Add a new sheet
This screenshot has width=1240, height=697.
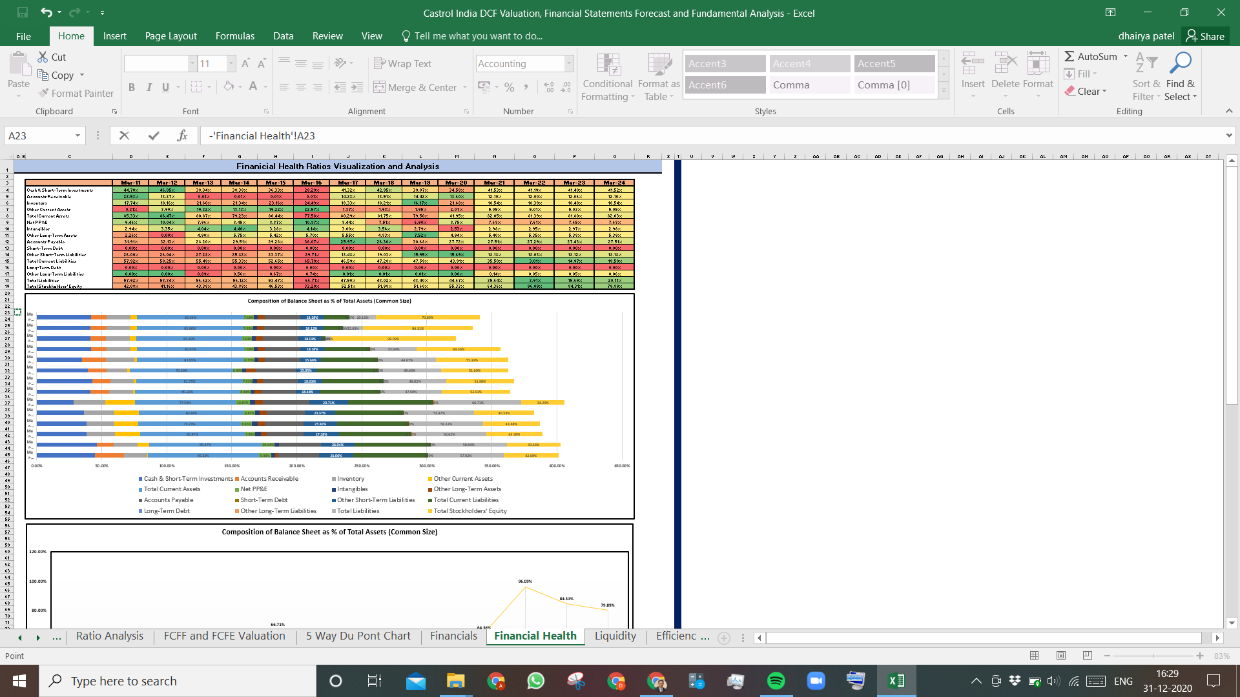[724, 638]
